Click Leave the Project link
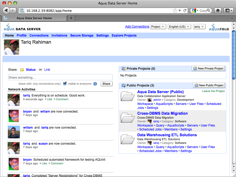 [213, 91]
